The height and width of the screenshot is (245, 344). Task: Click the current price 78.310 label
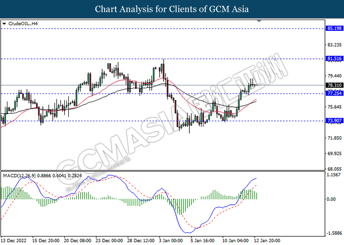click(x=334, y=85)
